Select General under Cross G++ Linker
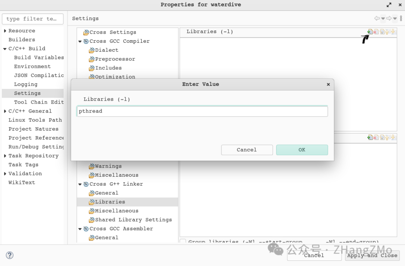The height and width of the screenshot is (266, 405). [x=106, y=193]
